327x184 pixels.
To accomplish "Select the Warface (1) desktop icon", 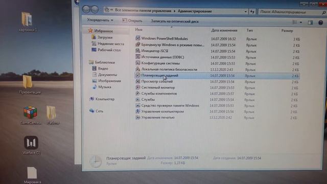I will pyautogui.click(x=31, y=145).
